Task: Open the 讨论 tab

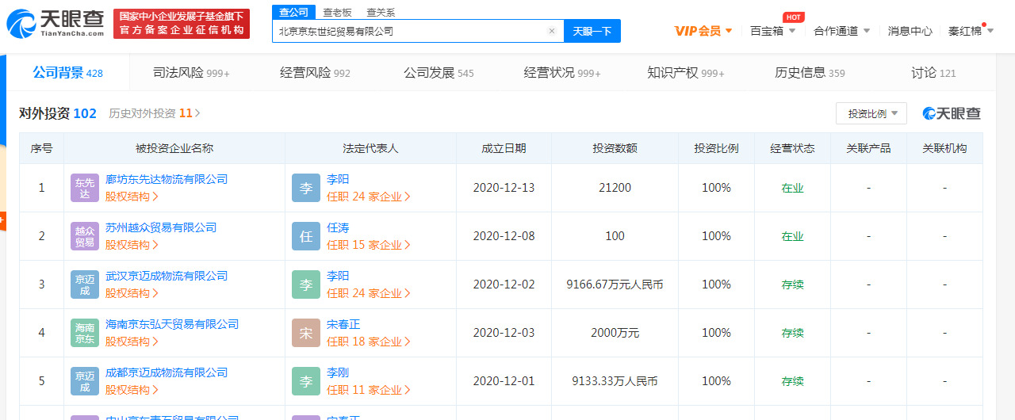Action: click(x=933, y=73)
